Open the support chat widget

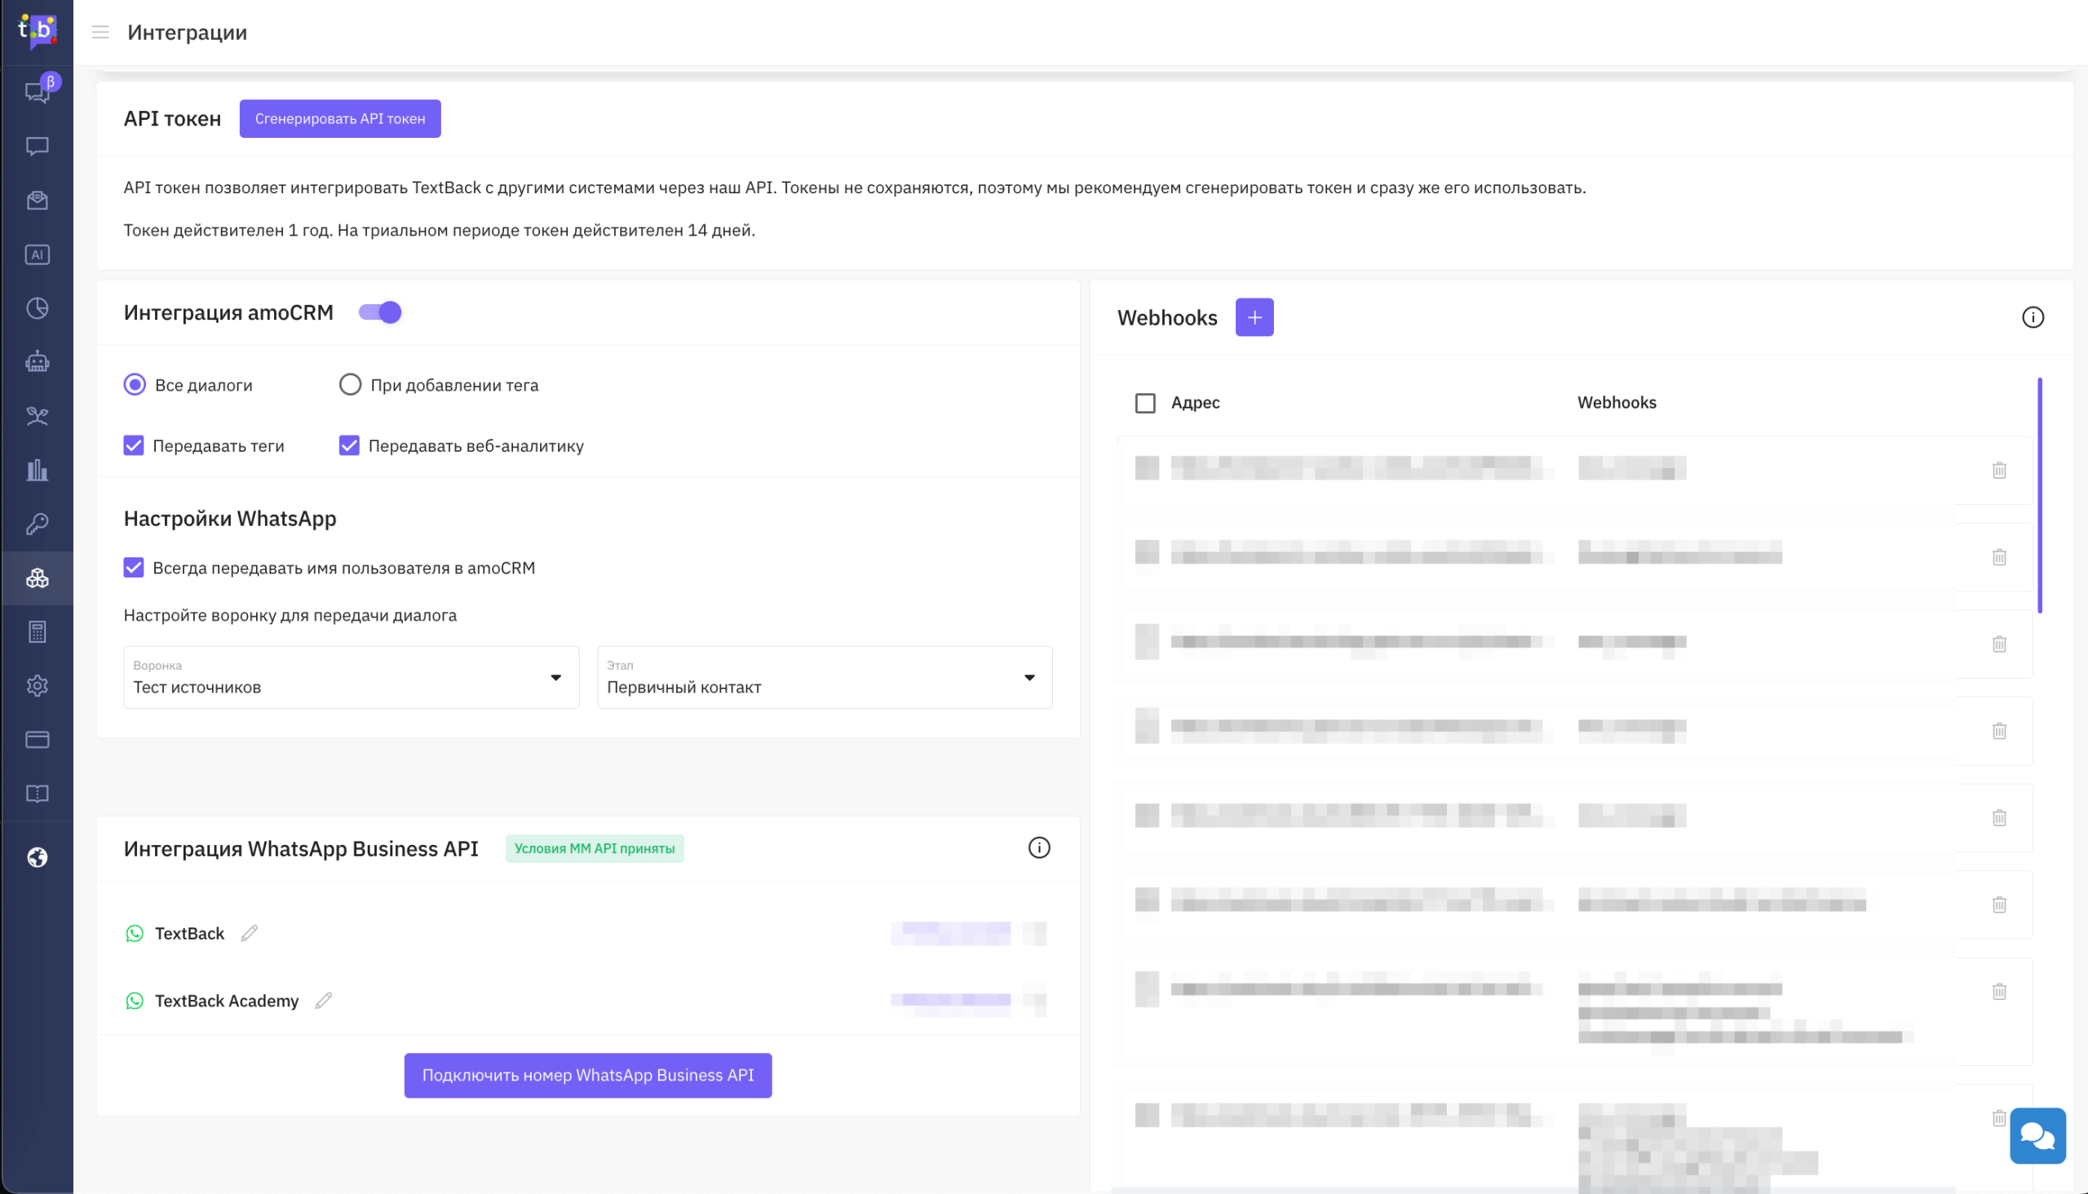pos(2037,1136)
